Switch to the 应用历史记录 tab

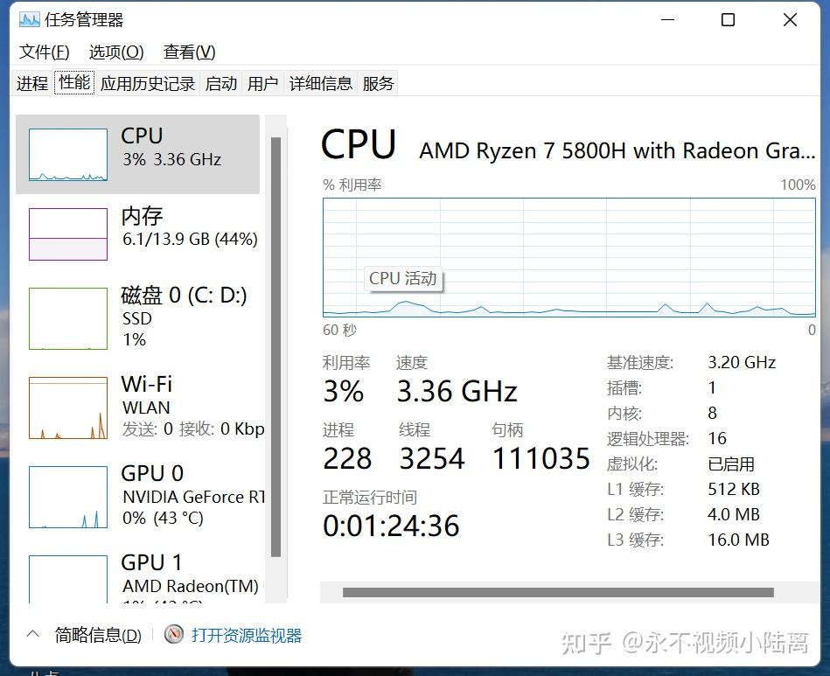click(148, 84)
